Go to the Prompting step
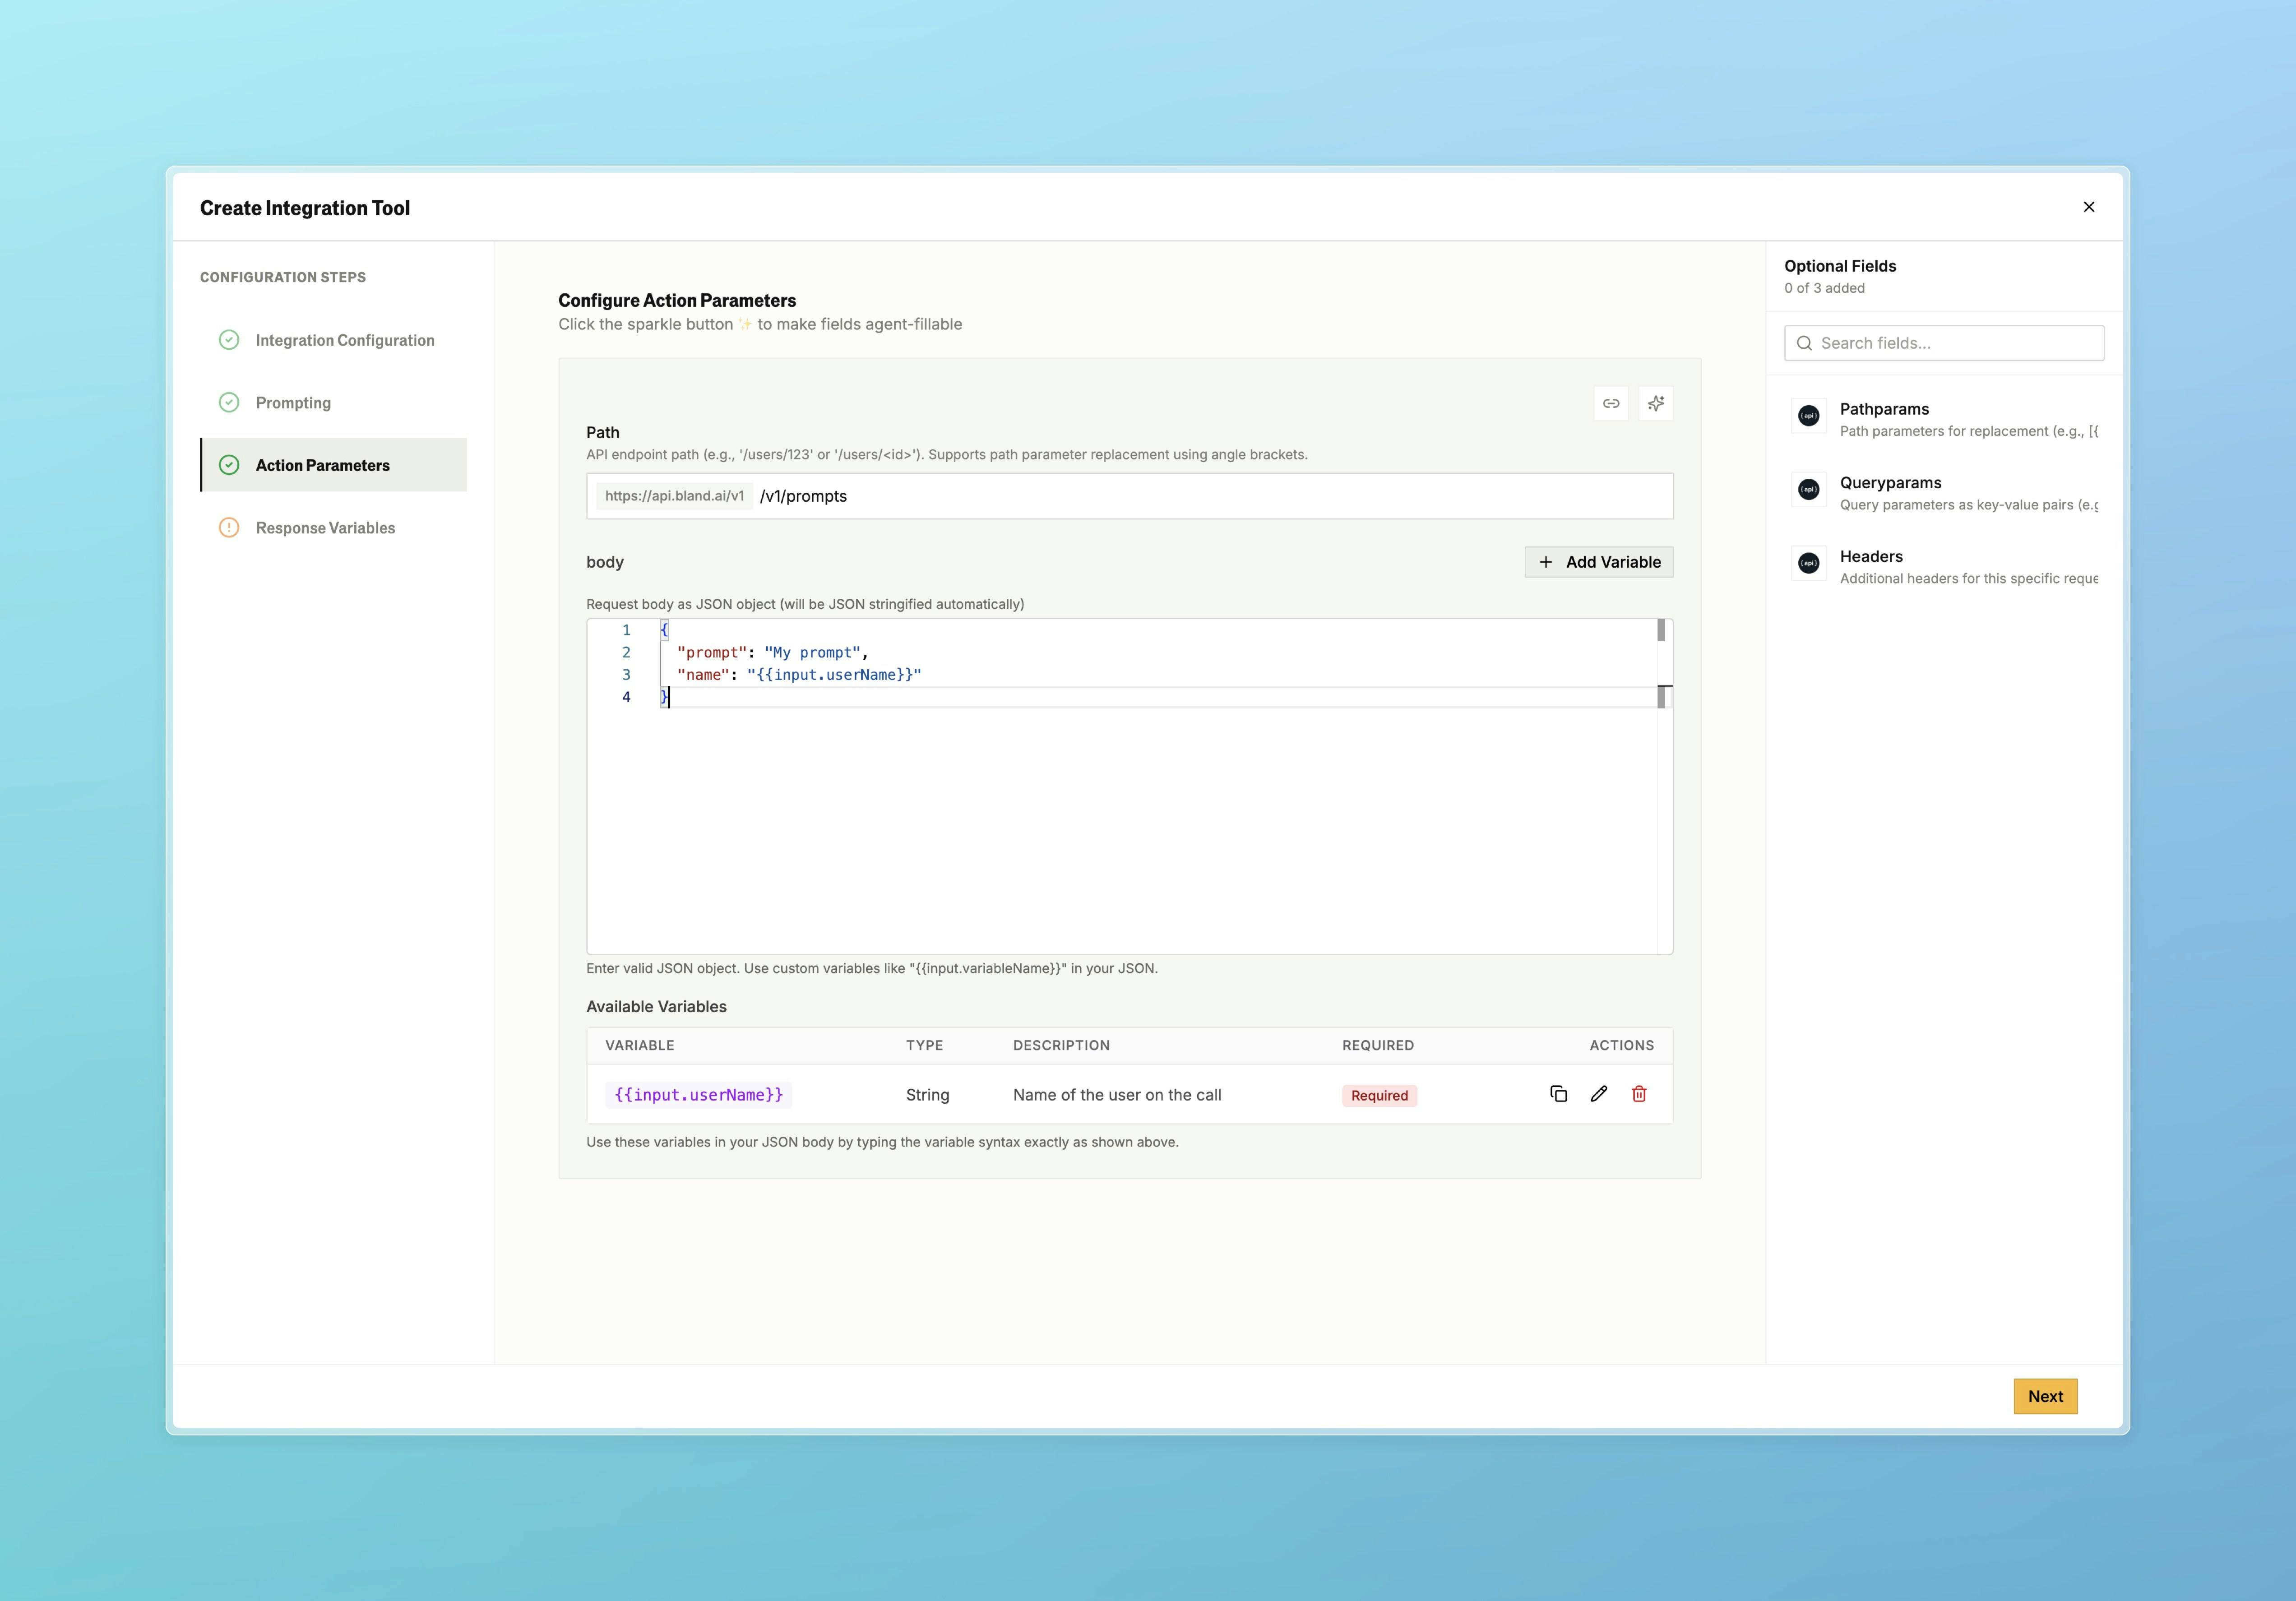 293,403
